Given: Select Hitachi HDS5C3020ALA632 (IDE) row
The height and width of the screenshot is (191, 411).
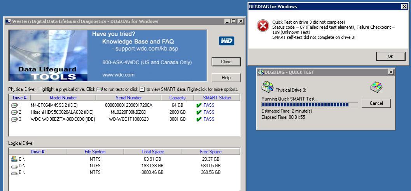Looking at the screenshot, I should point(62,112).
